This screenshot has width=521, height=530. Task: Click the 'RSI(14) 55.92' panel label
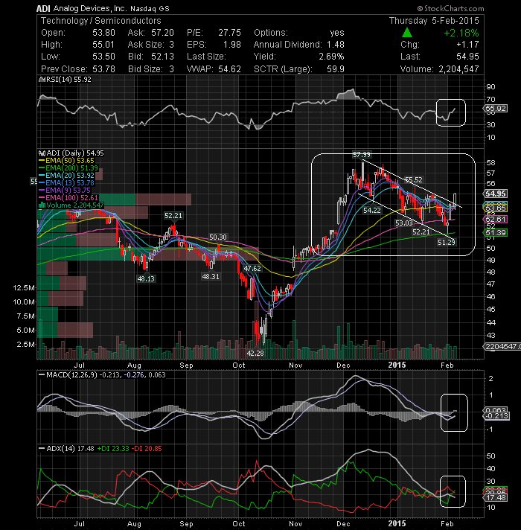tap(68, 80)
